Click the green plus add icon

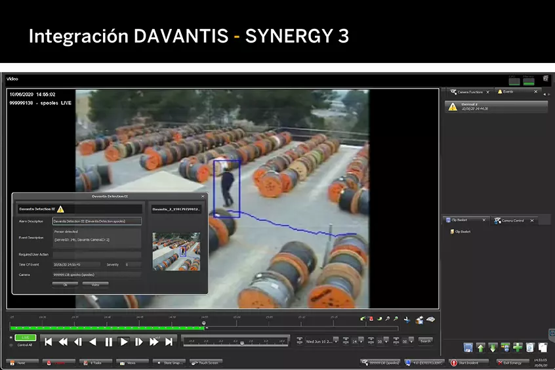pos(518,347)
